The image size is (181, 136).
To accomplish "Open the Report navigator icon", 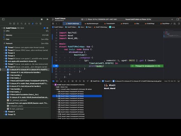I will (40, 23).
